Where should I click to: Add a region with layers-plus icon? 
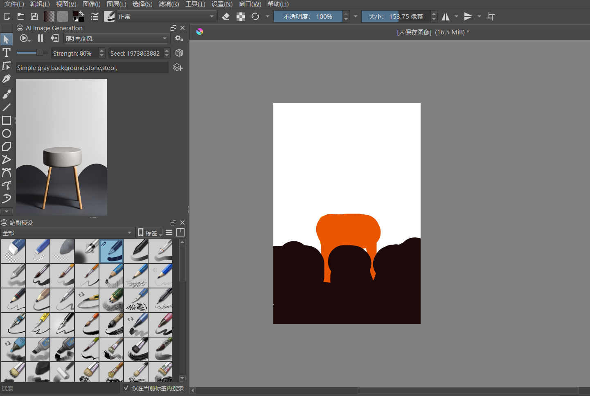pos(178,67)
